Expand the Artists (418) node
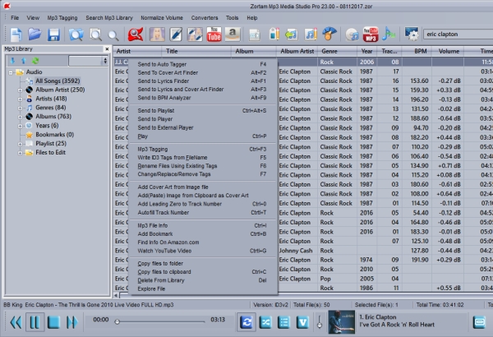Image resolution: width=493 pixels, height=337 pixels. (20, 99)
